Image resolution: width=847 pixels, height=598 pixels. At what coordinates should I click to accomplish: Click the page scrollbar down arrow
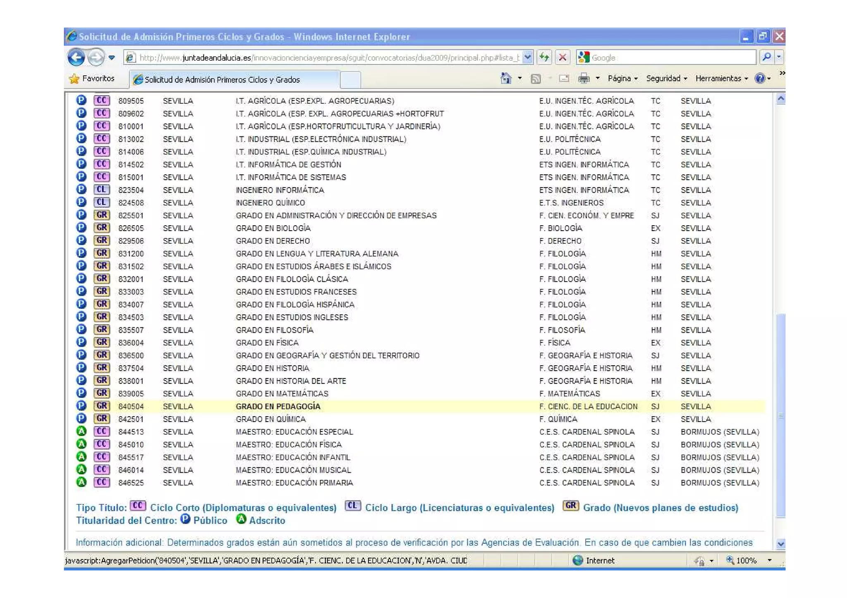point(780,544)
